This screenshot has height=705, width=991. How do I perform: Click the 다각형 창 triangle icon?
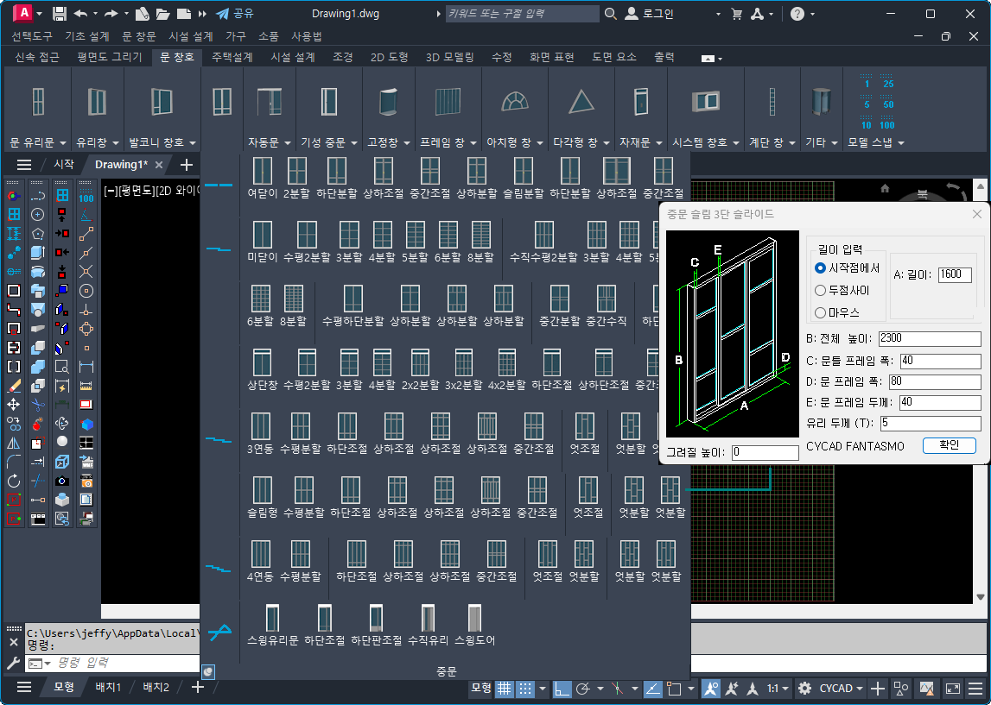[581, 102]
